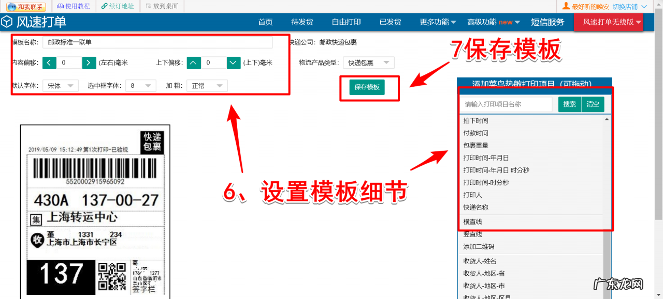Open the 默认字体 font dropdown

click(x=59, y=85)
